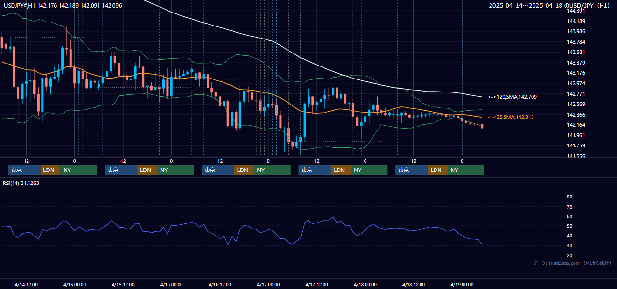The height and width of the screenshot is (289, 617).
Task: Click the RSI scale value 20
Action: point(569,256)
